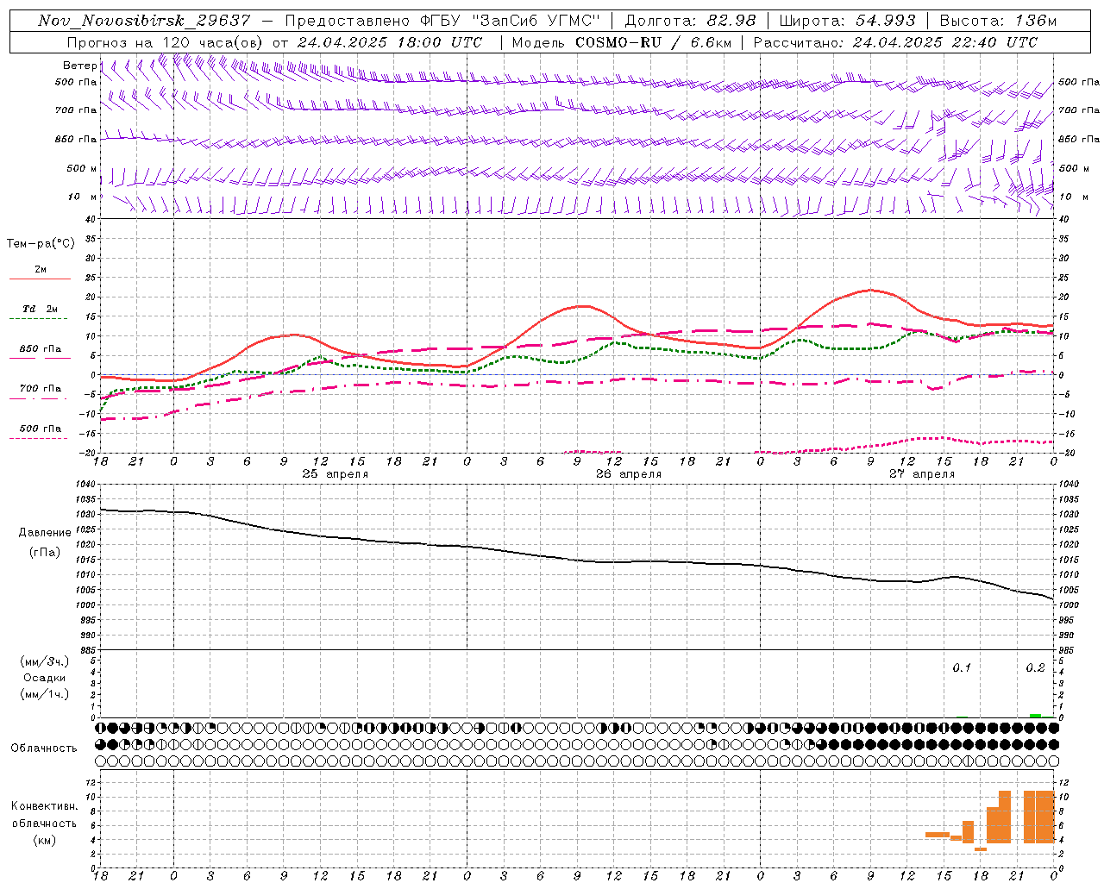Viewport: 1104px width, 883px height.
Task: Click the elevation label 'Высота: 136м'
Action: coord(999,21)
